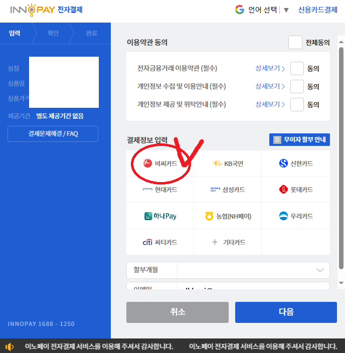Pick the 신한카드 logo icon

[283, 163]
